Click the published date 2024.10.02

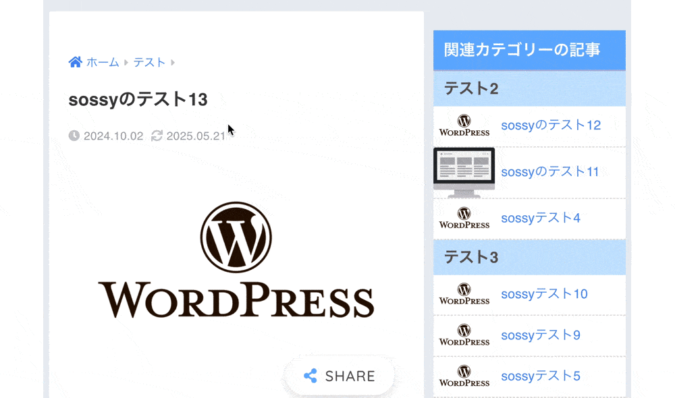(x=113, y=136)
